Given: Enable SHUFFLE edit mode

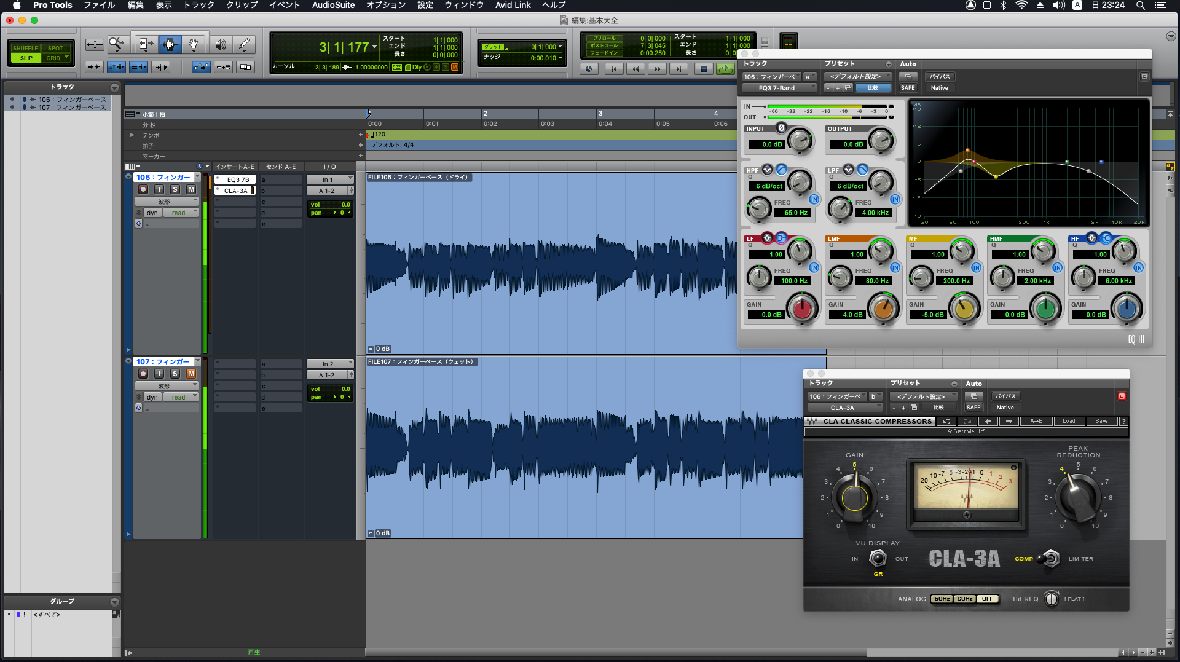Looking at the screenshot, I should point(26,48).
